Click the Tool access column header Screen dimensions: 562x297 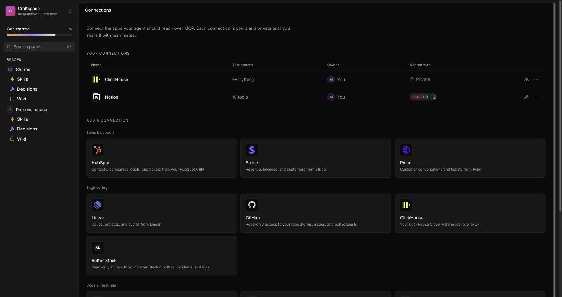click(243, 65)
